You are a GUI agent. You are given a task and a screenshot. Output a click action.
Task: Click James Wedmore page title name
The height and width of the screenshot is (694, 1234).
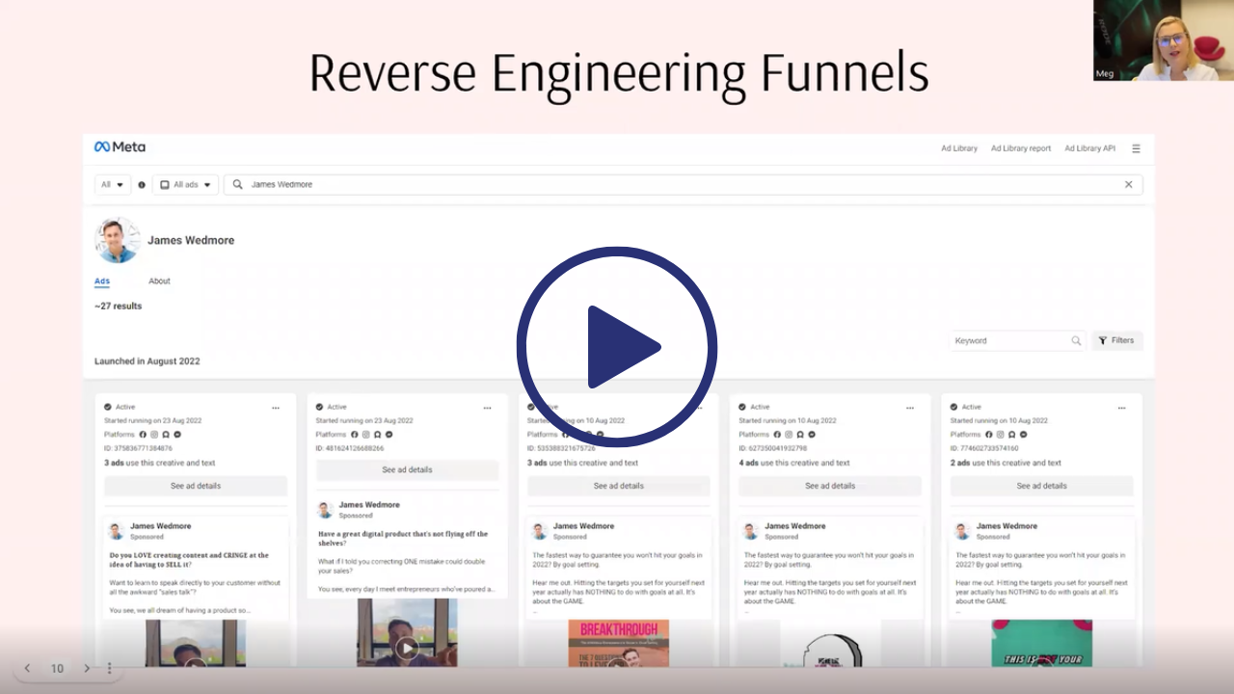point(191,240)
